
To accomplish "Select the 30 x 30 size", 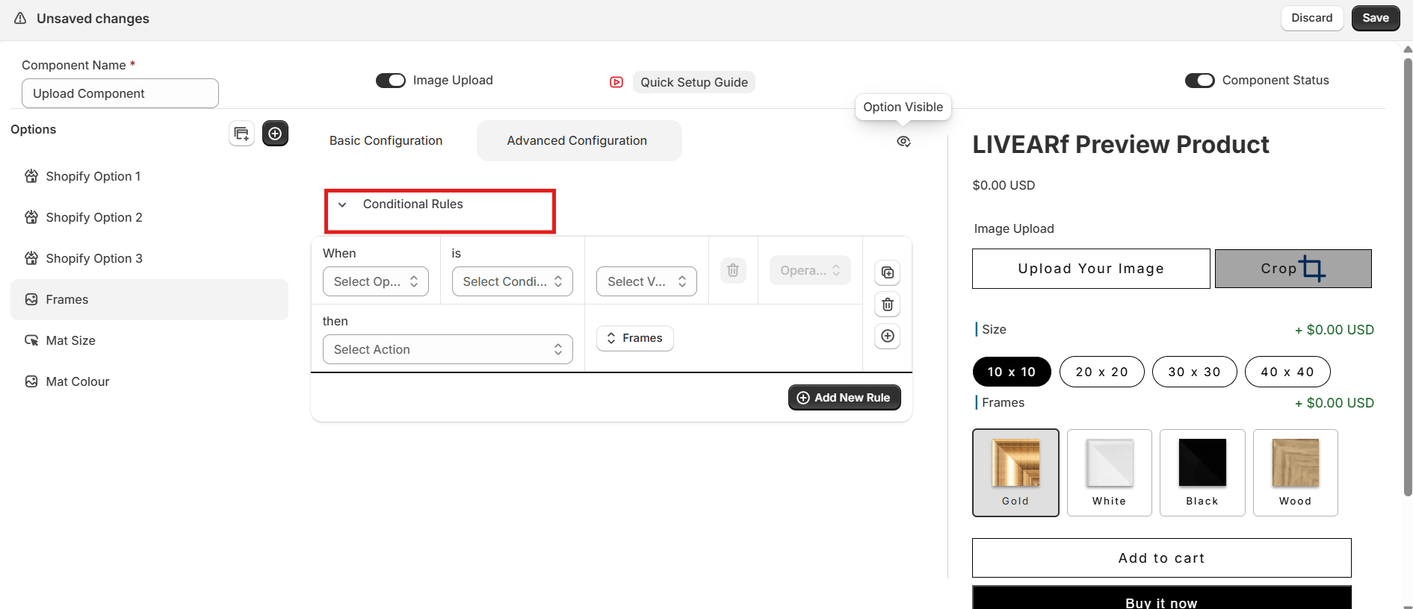I will pos(1195,372).
